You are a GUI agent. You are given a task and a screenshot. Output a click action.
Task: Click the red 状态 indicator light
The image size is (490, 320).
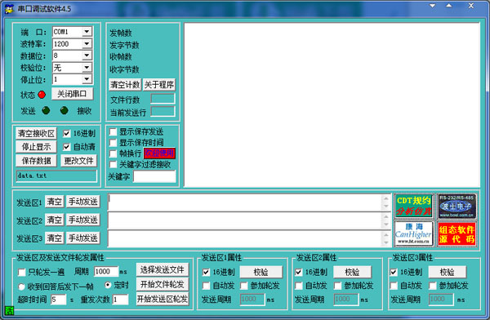pyautogui.click(x=42, y=95)
